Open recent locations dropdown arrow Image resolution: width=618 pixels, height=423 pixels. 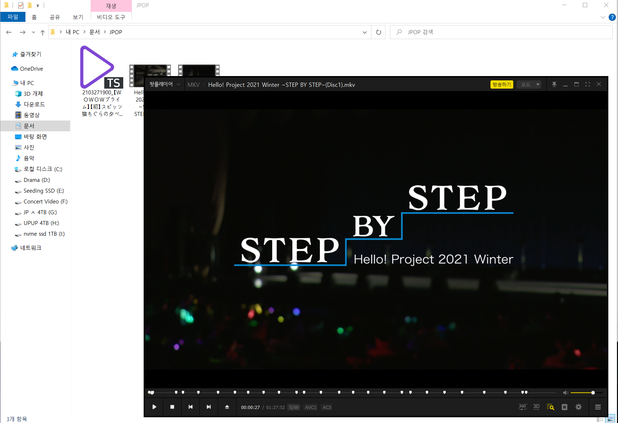[33, 32]
